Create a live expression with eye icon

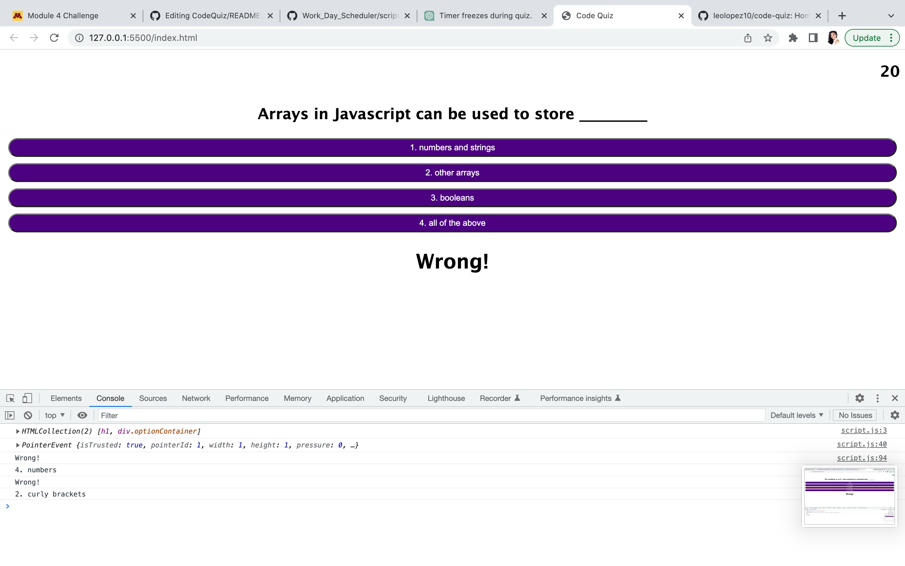(x=82, y=415)
